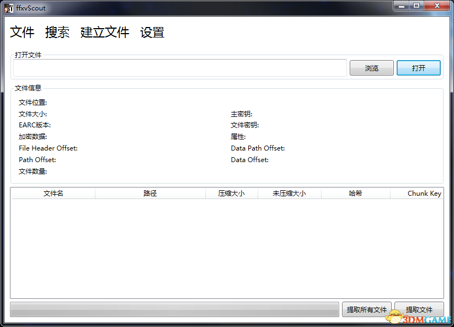The height and width of the screenshot is (327, 454).
Task: Open the 设置 menu
Action: point(152,33)
